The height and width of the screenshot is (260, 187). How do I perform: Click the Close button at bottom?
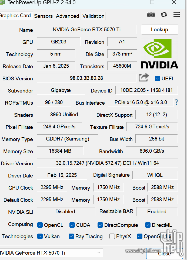point(164,253)
